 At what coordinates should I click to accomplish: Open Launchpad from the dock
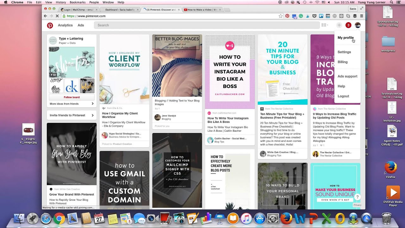pos(32,218)
